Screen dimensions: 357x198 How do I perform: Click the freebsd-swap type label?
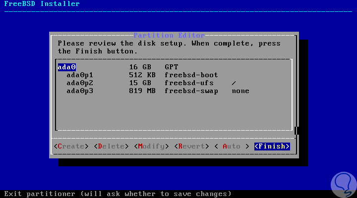point(191,91)
